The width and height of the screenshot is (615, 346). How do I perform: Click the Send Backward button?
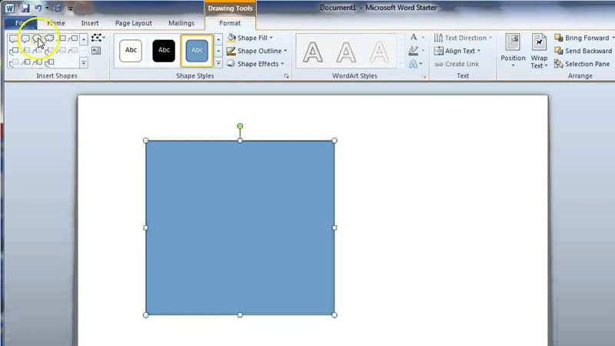[x=583, y=51]
